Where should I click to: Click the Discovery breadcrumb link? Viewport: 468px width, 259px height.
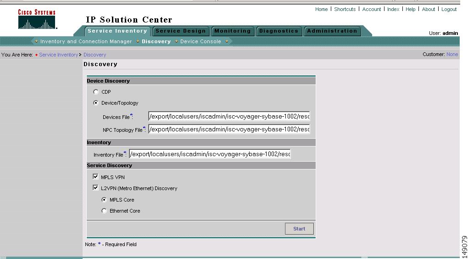pos(95,55)
